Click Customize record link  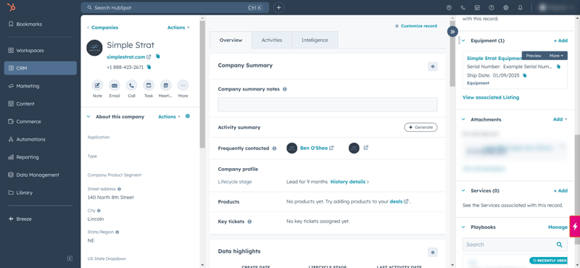416,26
